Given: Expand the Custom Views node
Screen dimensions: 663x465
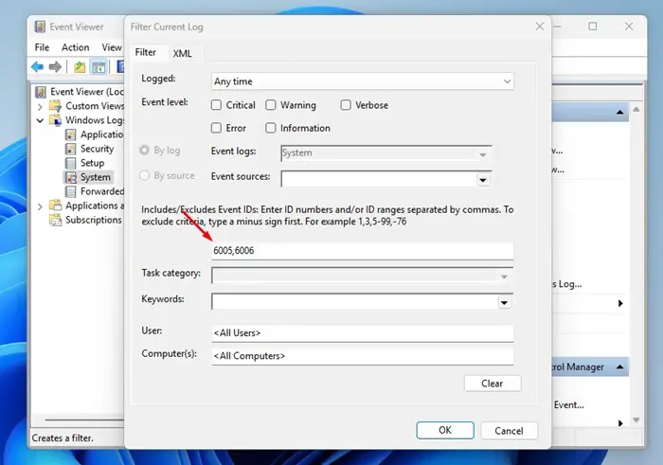Looking at the screenshot, I should 40,106.
